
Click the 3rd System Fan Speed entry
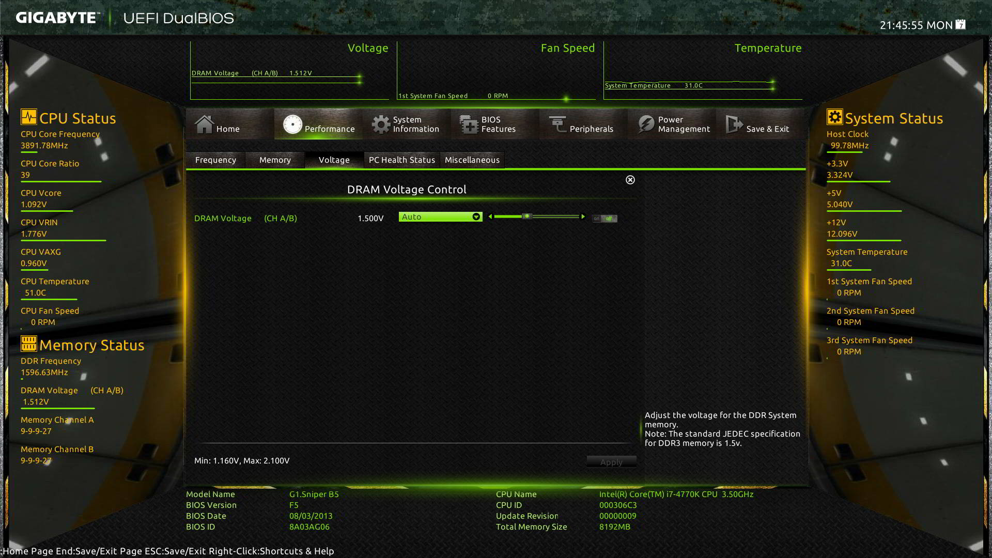click(870, 346)
